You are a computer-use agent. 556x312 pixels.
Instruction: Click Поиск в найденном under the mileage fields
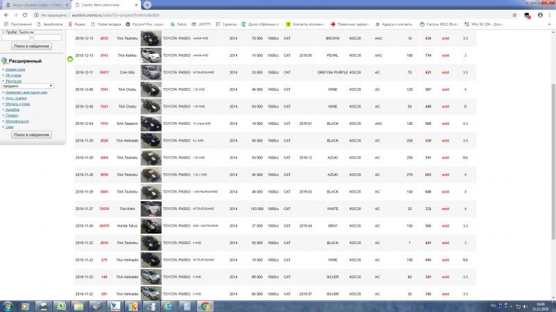[31, 46]
